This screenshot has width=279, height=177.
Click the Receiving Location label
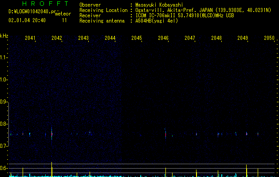tap(103, 10)
